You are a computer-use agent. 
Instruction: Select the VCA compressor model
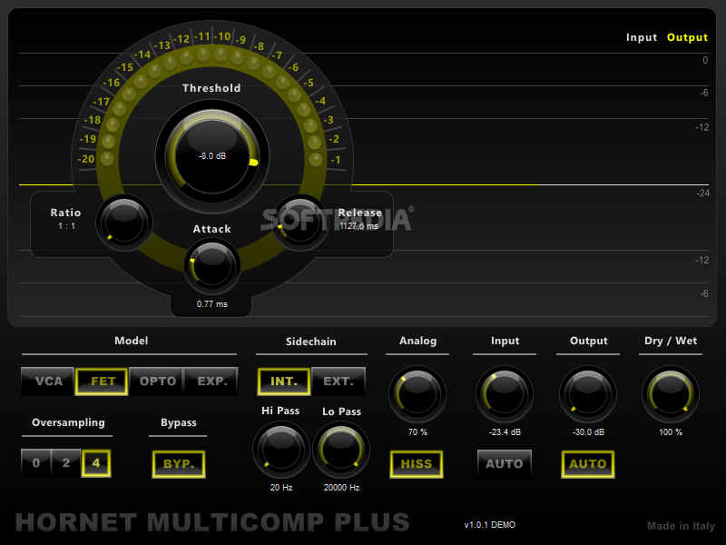click(48, 381)
